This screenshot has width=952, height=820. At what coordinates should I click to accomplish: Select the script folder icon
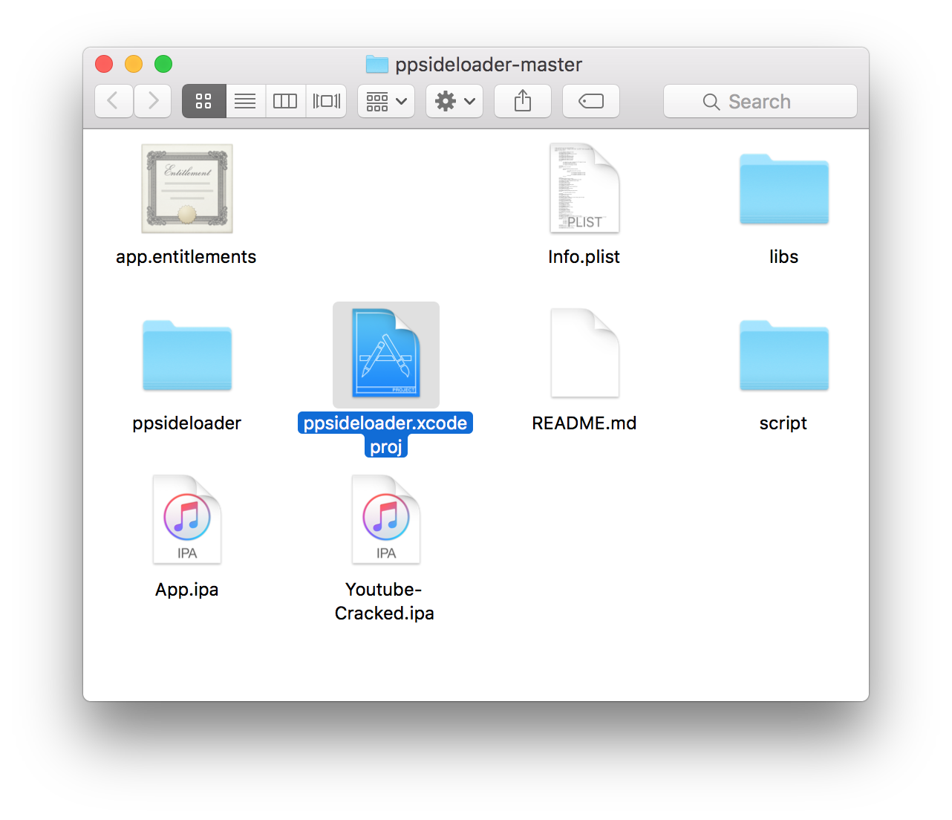click(784, 356)
